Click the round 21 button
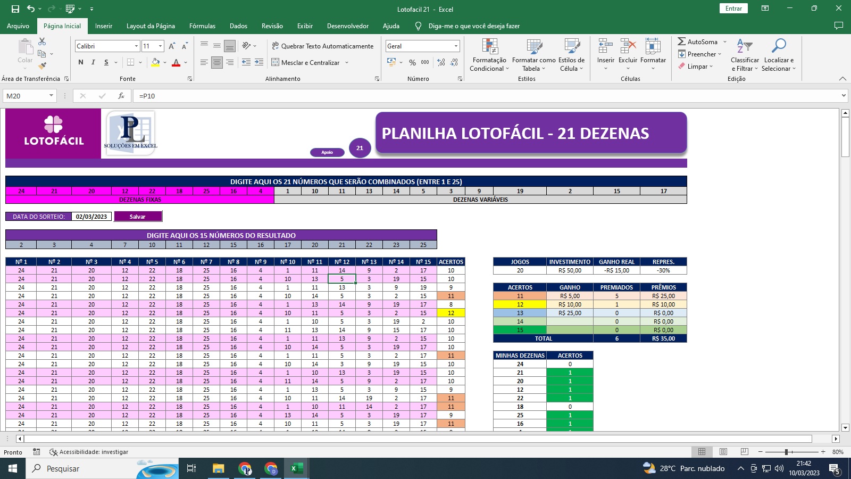Screen dimensions: 851x479 tap(360, 148)
